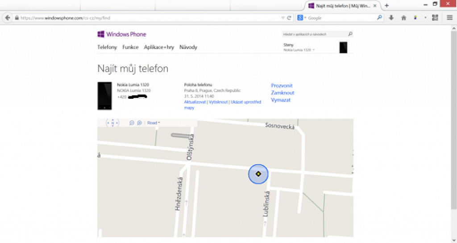Open the Návody menu
Image resolution: width=457 pixels, height=243 pixels.
click(x=188, y=47)
